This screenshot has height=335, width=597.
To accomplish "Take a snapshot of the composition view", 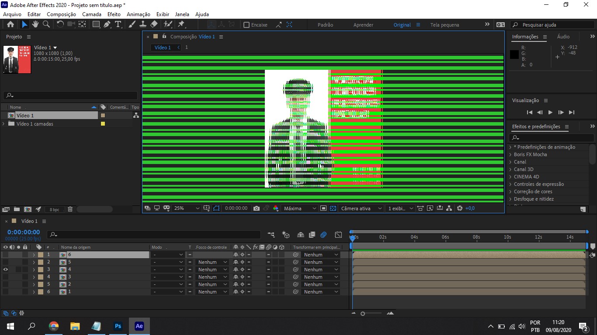I will pos(256,208).
